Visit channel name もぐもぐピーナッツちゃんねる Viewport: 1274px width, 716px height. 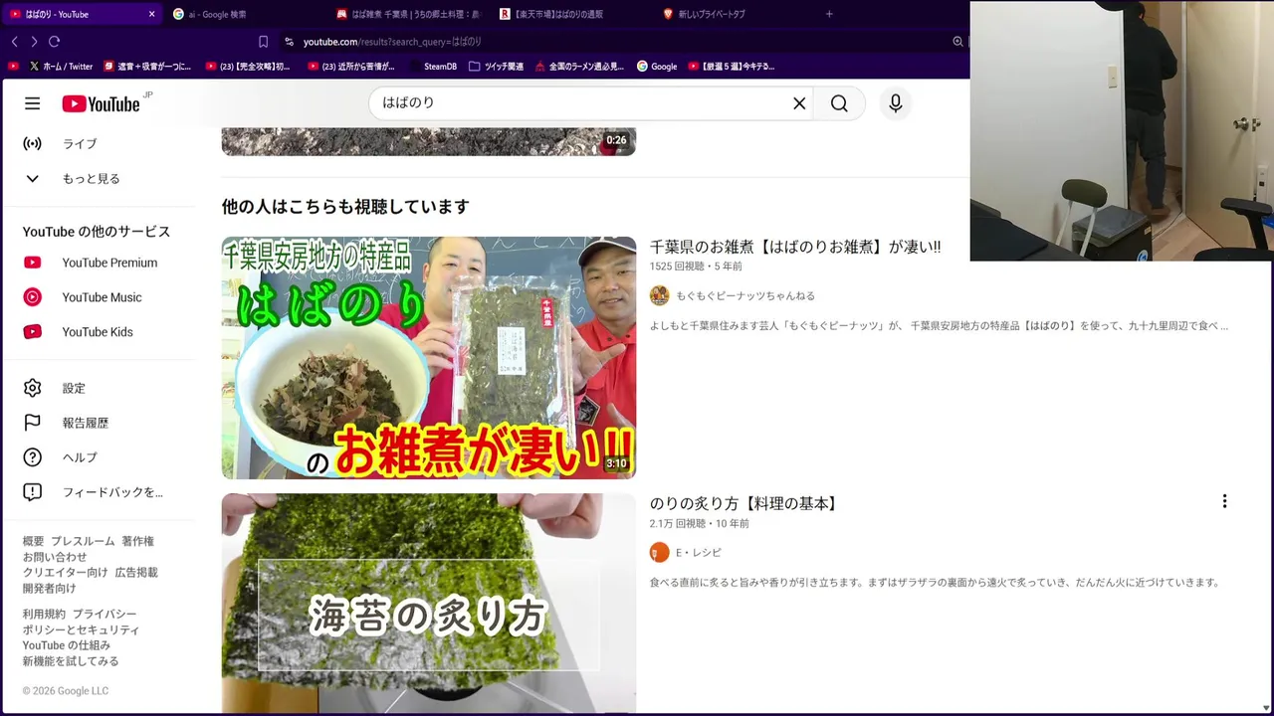click(x=745, y=295)
